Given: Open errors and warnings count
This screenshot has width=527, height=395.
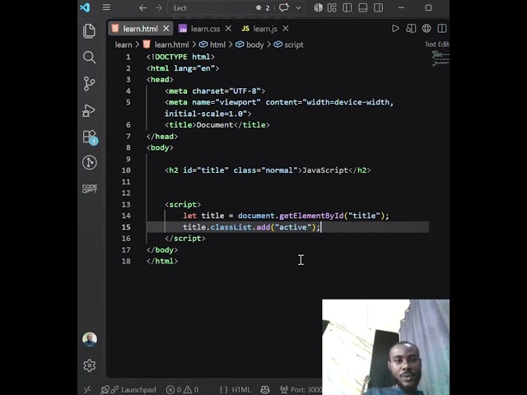Looking at the screenshot, I should pos(182,389).
